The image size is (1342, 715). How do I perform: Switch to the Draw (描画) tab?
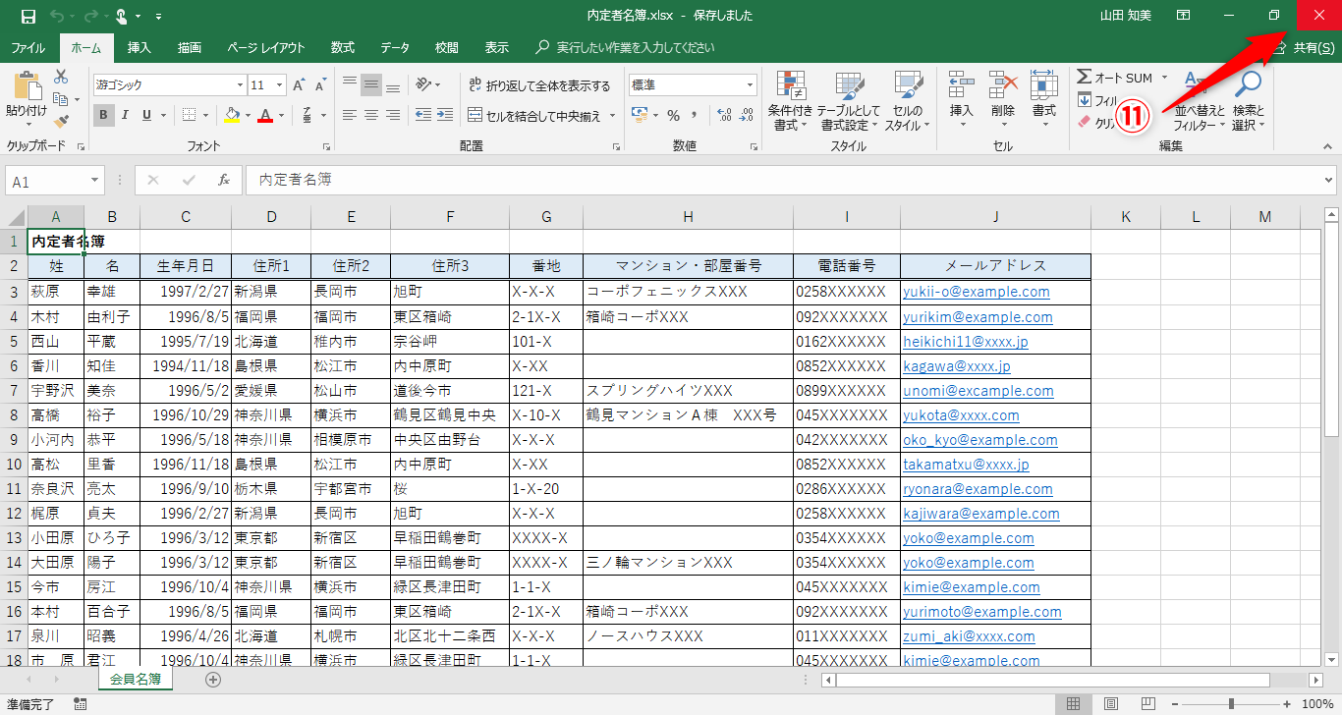(190, 47)
